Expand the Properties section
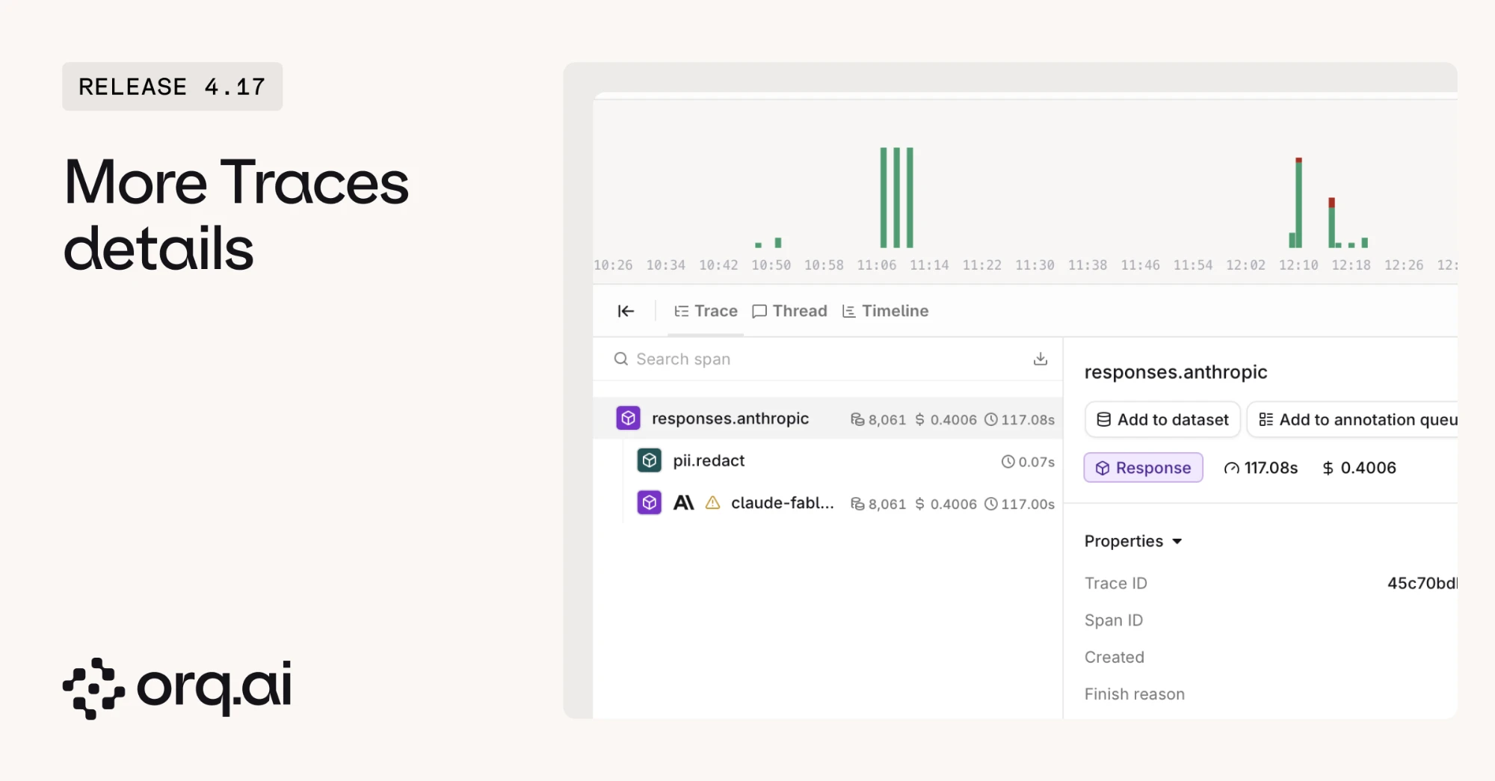 point(1133,541)
